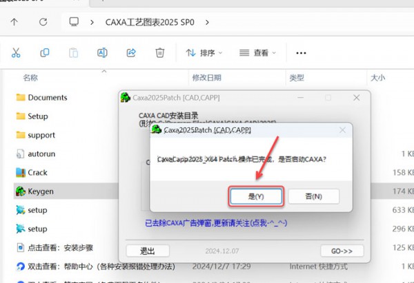
Task: Select the CAXA工艺图表2025 SP0 breadcrumb
Action: 150,23
